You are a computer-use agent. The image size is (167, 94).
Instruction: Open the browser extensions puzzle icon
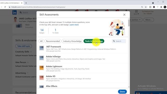(161, 7)
